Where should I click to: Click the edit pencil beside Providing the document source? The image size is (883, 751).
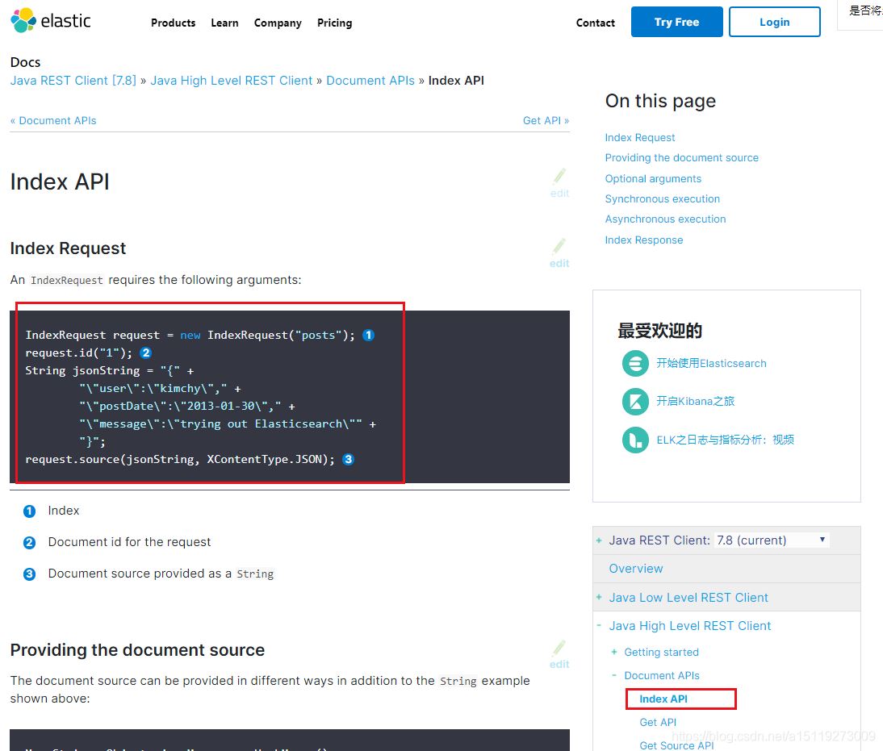click(x=559, y=654)
